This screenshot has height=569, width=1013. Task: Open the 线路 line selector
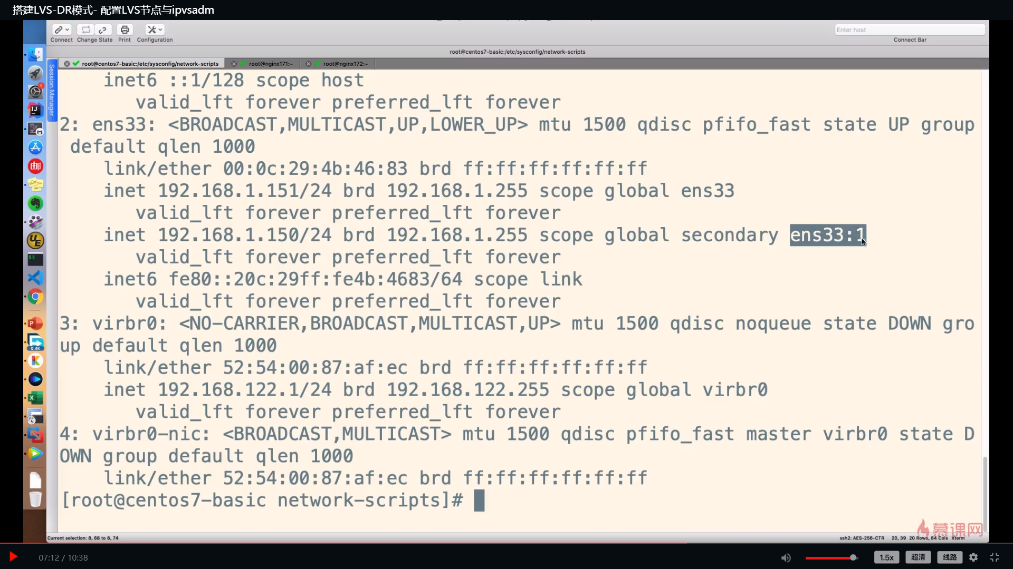pyautogui.click(x=950, y=557)
